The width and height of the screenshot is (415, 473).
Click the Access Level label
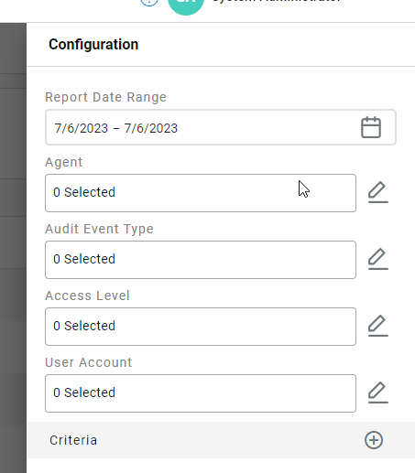tap(87, 296)
